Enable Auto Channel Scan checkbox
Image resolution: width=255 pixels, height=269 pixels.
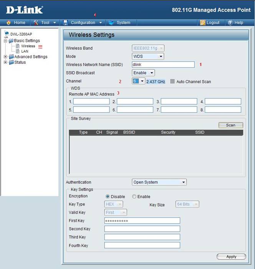(x=172, y=81)
